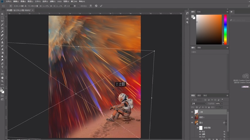Toggle Quick Mask mode icon
The image size is (250, 140).
pyautogui.click(x=2, y=96)
